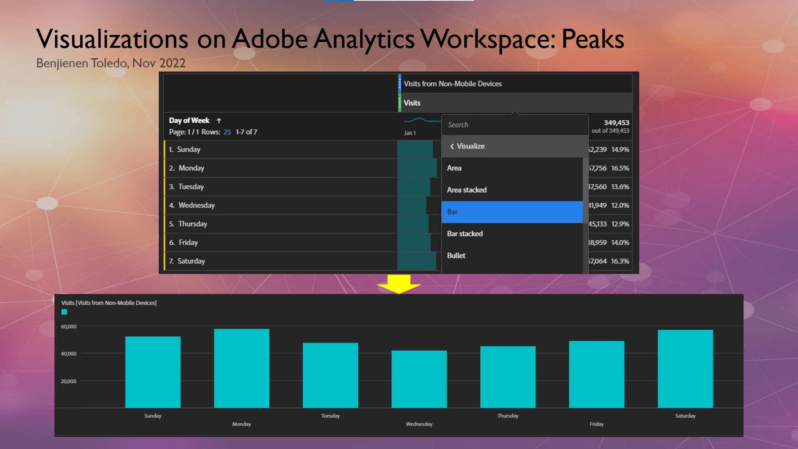Click the back chevron beside Visualize
798x449 pixels.
(452, 146)
